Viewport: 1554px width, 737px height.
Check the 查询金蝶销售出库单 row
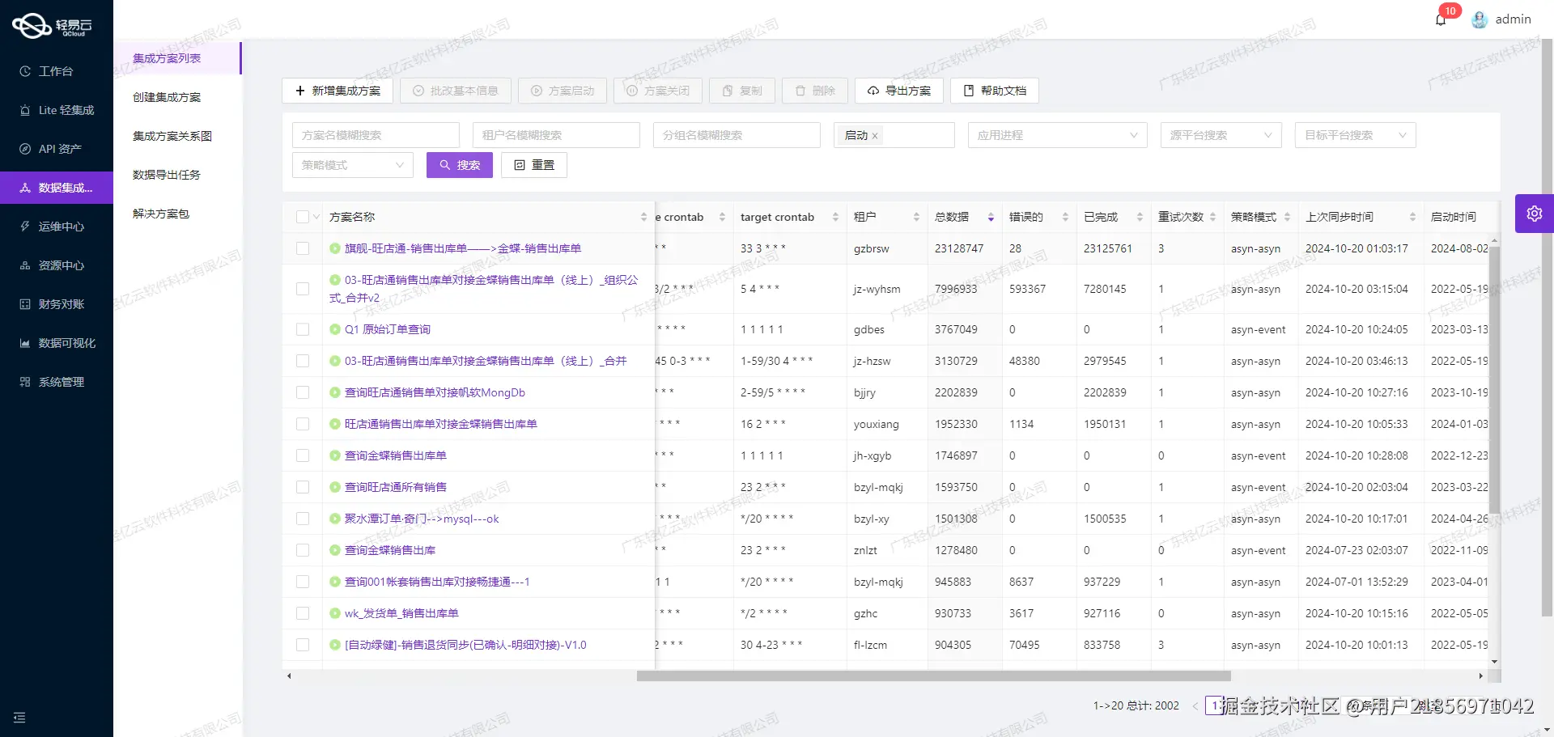[303, 455]
